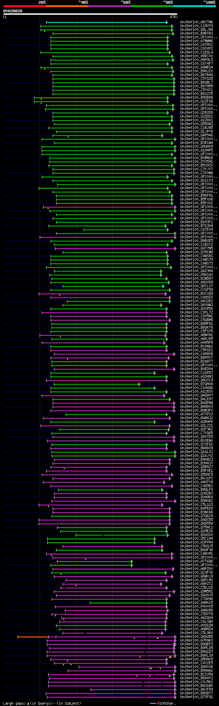219x706 pixels.
Task: Click the UniRef100_B3RIW4 label
Action: coord(196,143)
